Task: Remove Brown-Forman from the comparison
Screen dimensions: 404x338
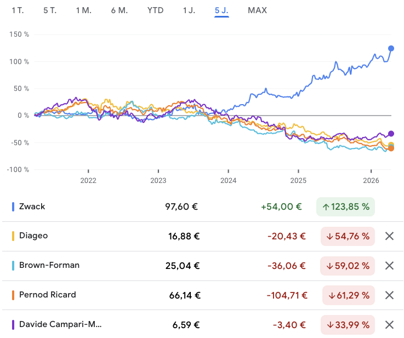Action: tap(389, 266)
